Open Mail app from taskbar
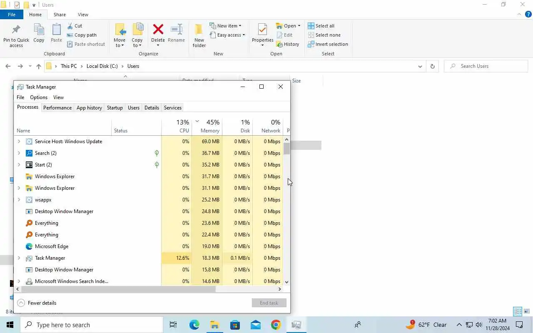533x333 pixels. (256, 325)
